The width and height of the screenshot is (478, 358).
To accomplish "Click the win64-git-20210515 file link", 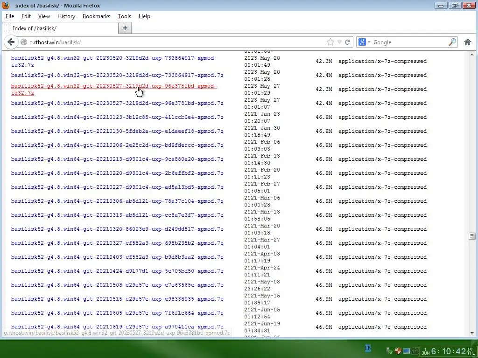I will (117, 299).
